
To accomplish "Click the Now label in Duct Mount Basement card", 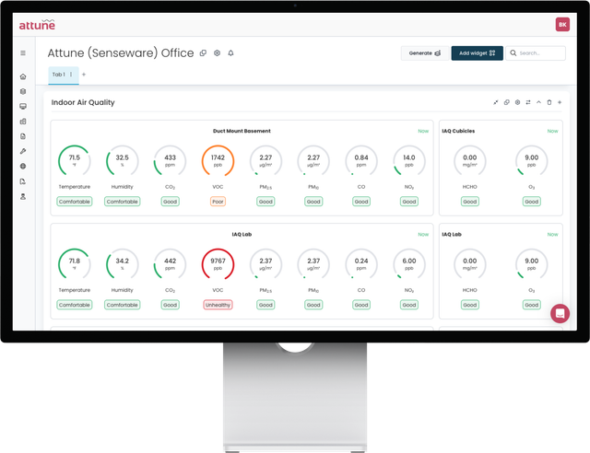I will tap(423, 131).
